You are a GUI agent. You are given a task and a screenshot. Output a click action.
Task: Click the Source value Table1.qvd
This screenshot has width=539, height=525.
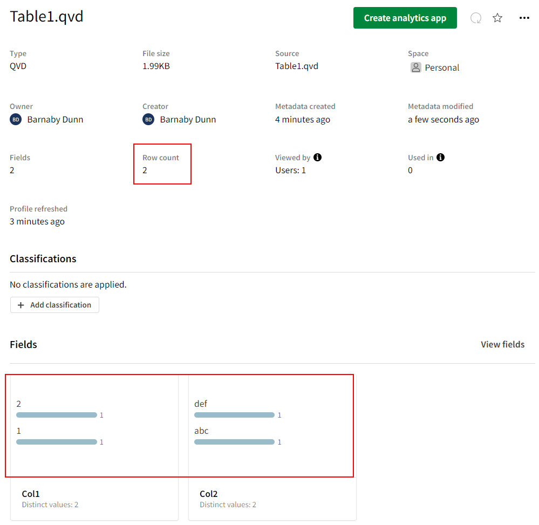tap(296, 66)
